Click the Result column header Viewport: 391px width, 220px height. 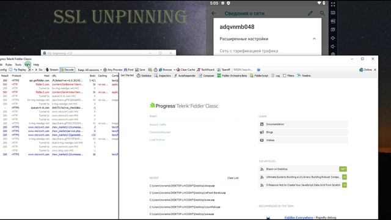click(x=5, y=76)
